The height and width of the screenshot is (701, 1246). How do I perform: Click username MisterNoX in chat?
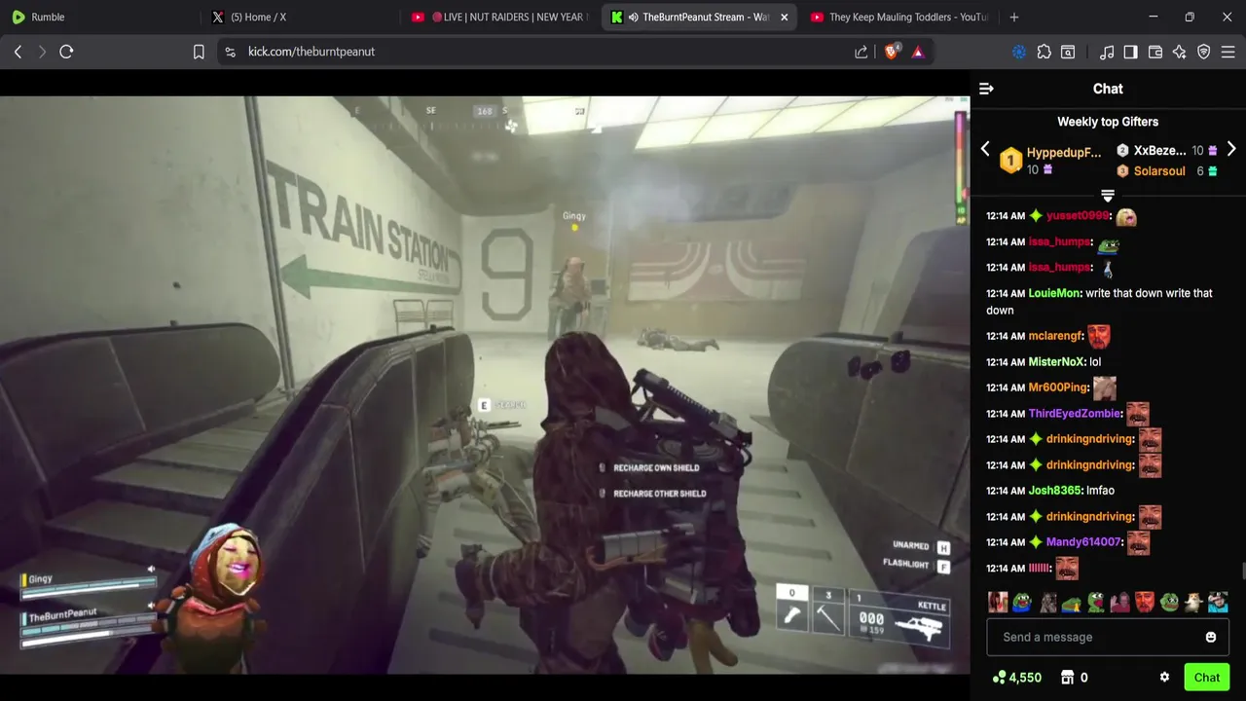[x=1056, y=362]
